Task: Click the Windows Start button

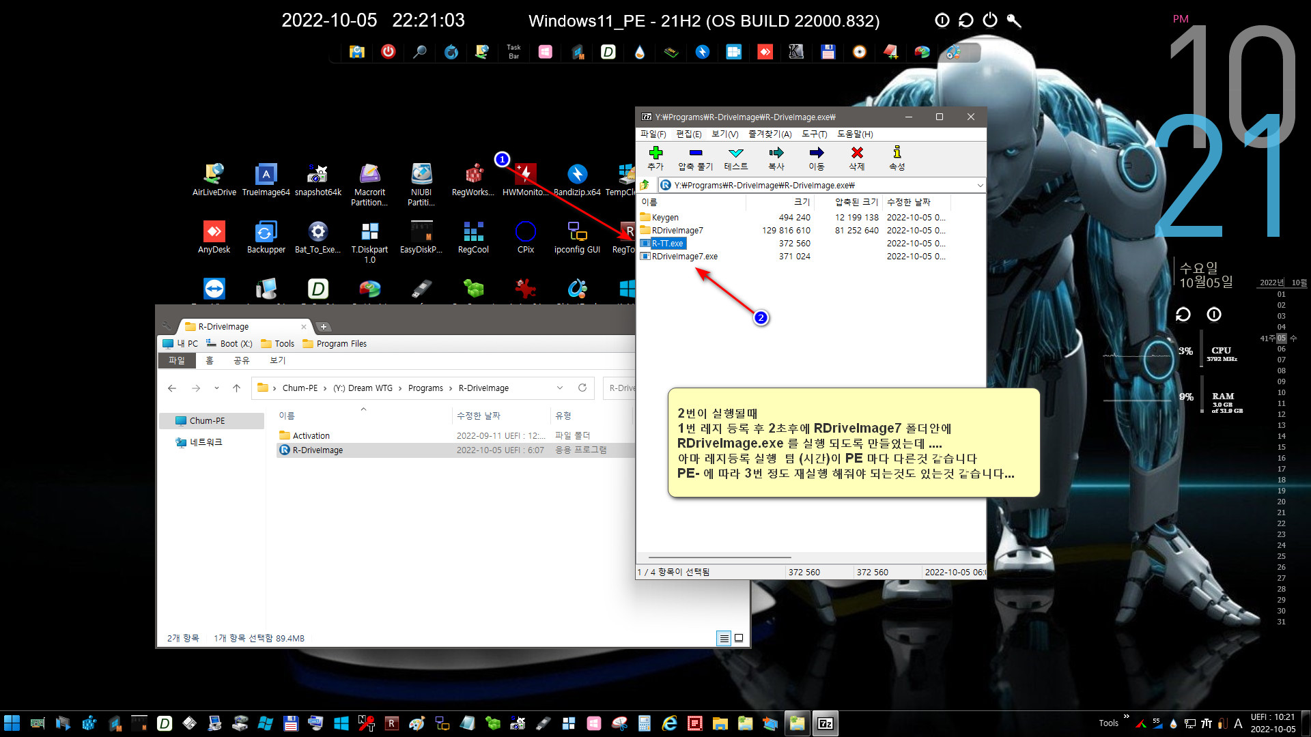Action: [x=12, y=723]
